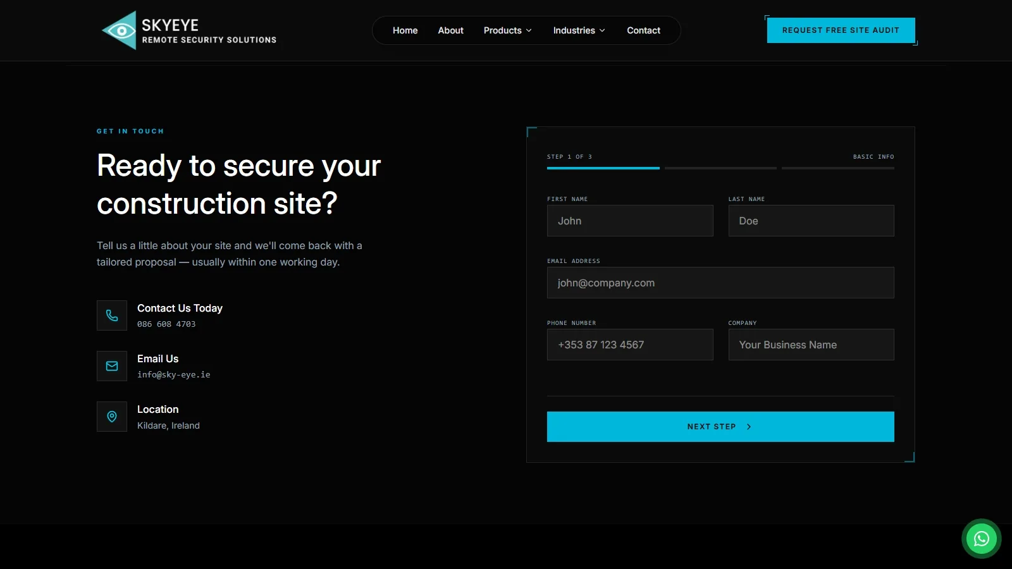Click the SkyEye eye logo
The width and height of the screenshot is (1012, 569).
pyautogui.click(x=120, y=30)
